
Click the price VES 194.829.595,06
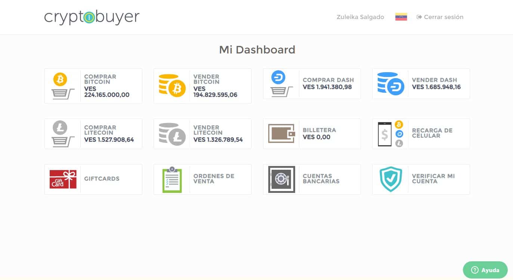point(215,92)
